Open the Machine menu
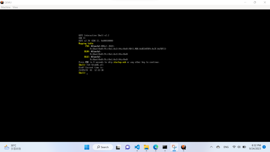The width and height of the screenshot is (270, 152). pos(6,7)
